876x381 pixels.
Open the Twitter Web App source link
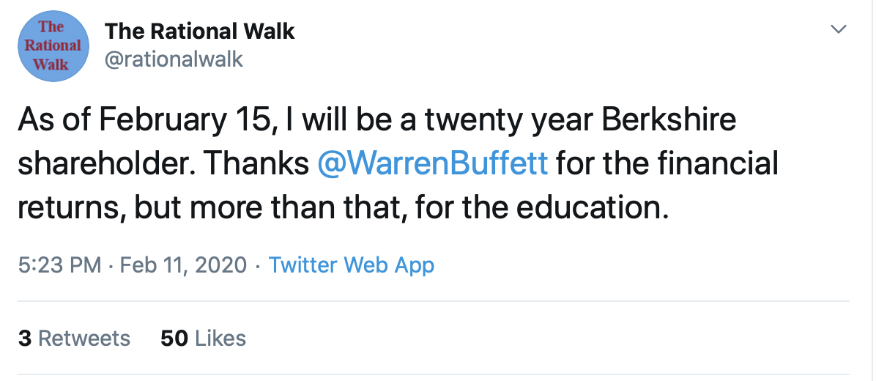(352, 265)
